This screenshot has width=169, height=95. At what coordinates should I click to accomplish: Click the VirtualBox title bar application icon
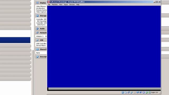point(49,2)
